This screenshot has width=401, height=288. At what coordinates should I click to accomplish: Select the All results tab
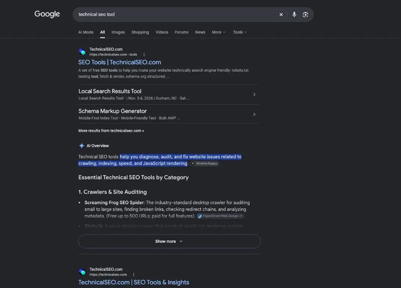tap(103, 32)
